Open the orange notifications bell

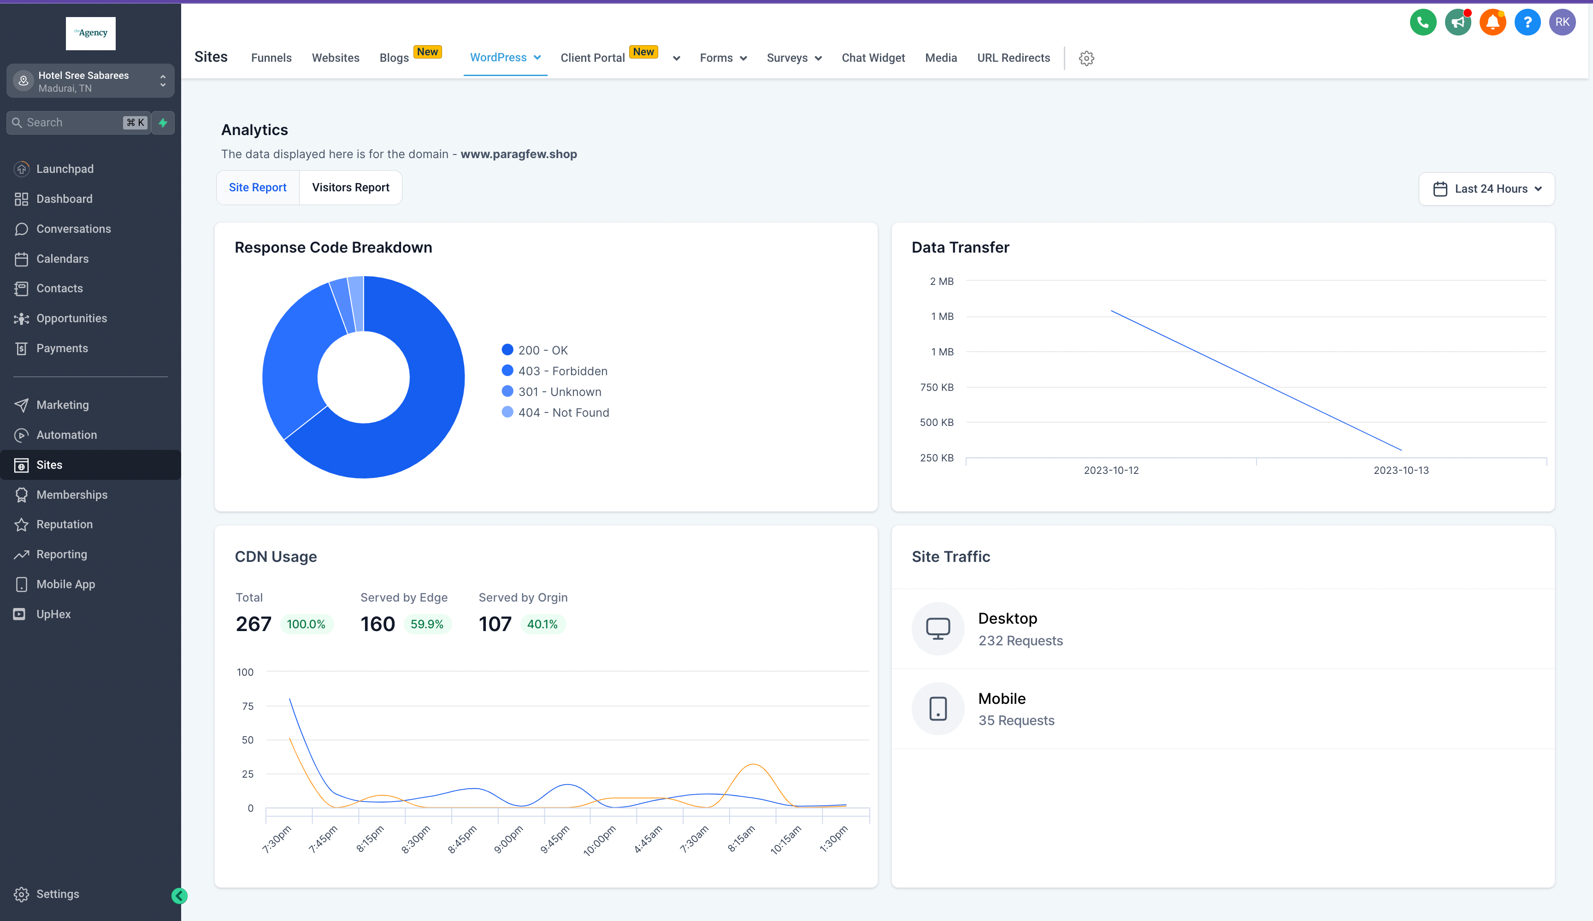click(x=1492, y=23)
